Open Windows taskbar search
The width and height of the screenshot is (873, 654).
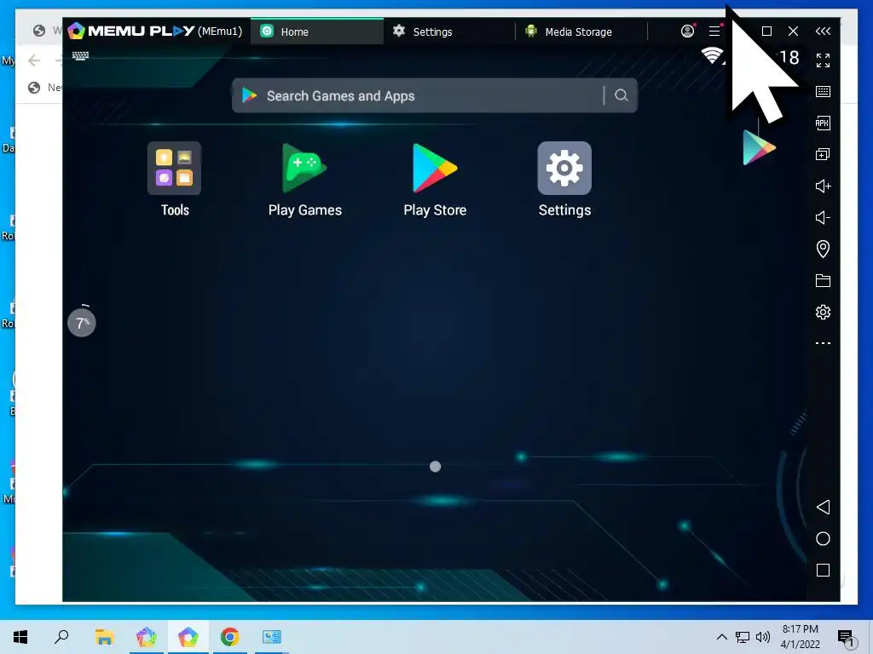click(x=61, y=637)
